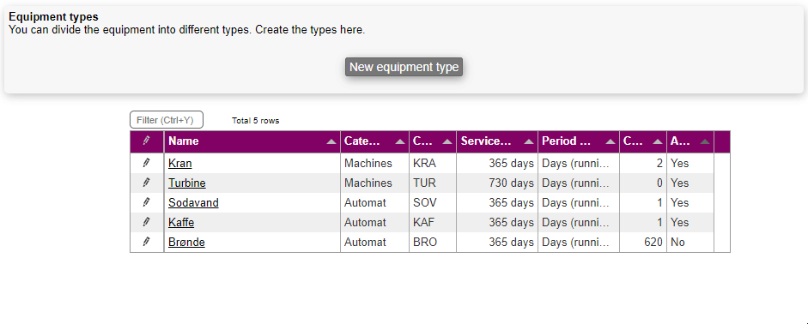Click the edit pencil for Kaffe row

pyautogui.click(x=146, y=222)
